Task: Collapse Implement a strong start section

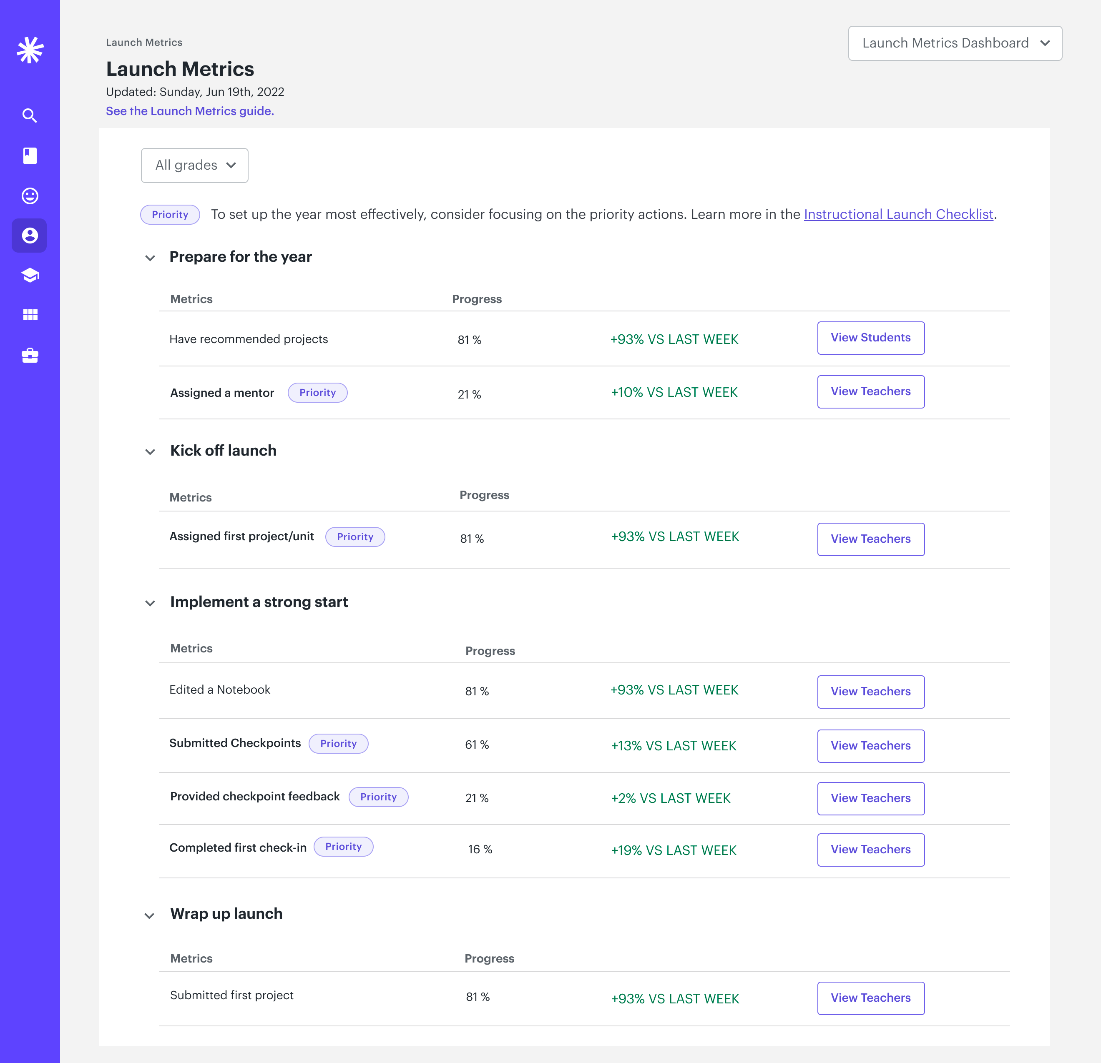Action: [150, 602]
